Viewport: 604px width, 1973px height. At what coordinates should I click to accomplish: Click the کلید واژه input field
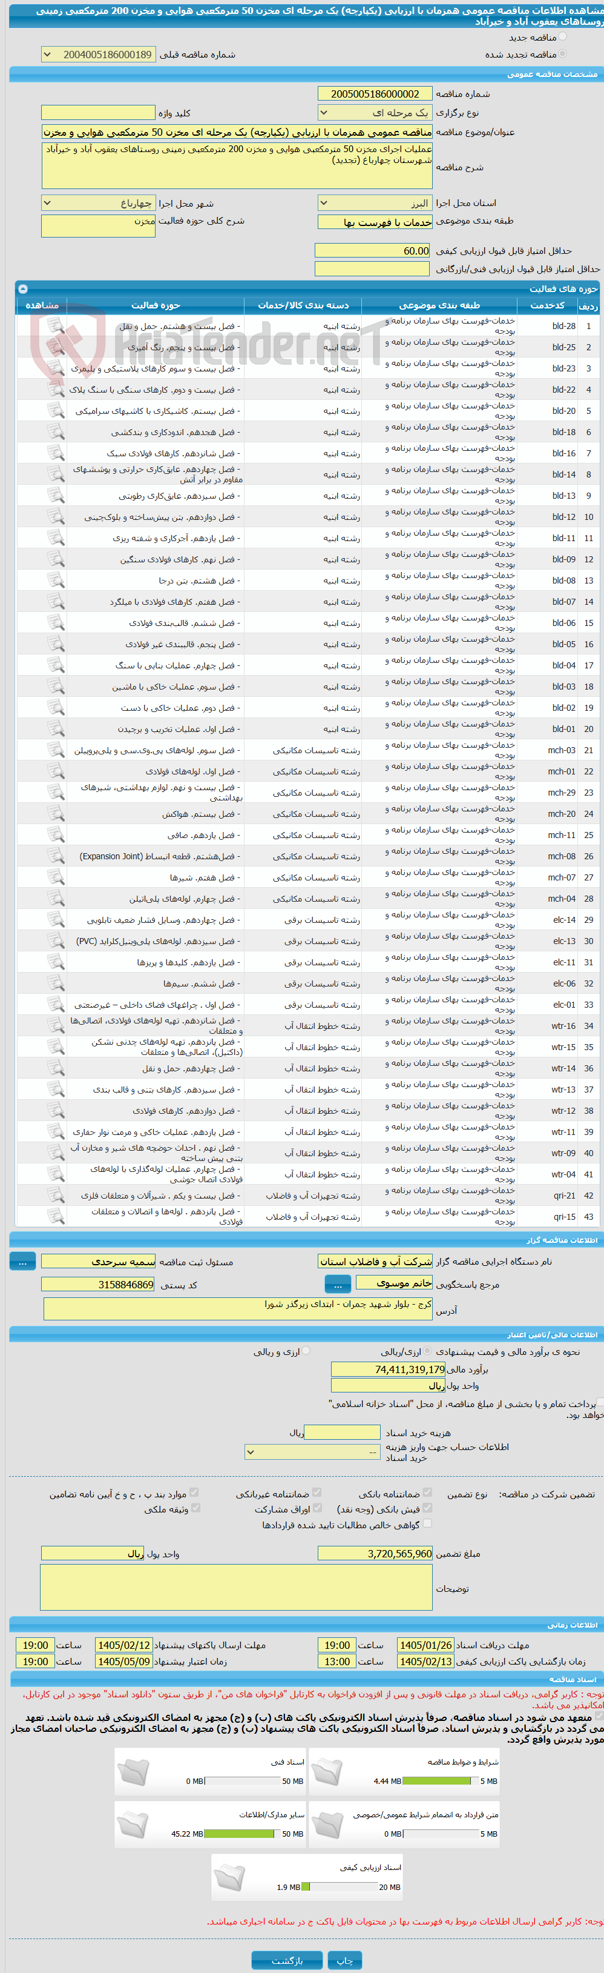(x=99, y=113)
